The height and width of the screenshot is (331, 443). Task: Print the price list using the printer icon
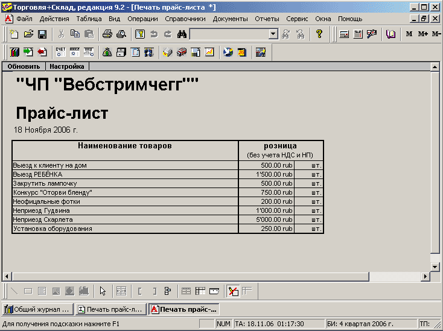click(107, 34)
